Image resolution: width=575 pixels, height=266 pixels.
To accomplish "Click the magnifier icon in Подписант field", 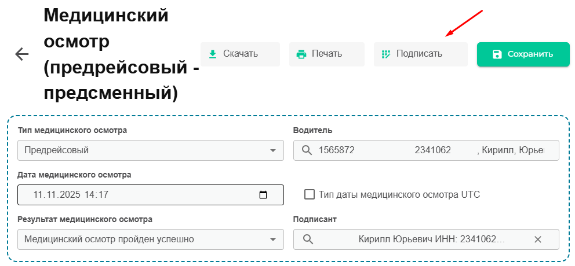I will (x=307, y=239).
